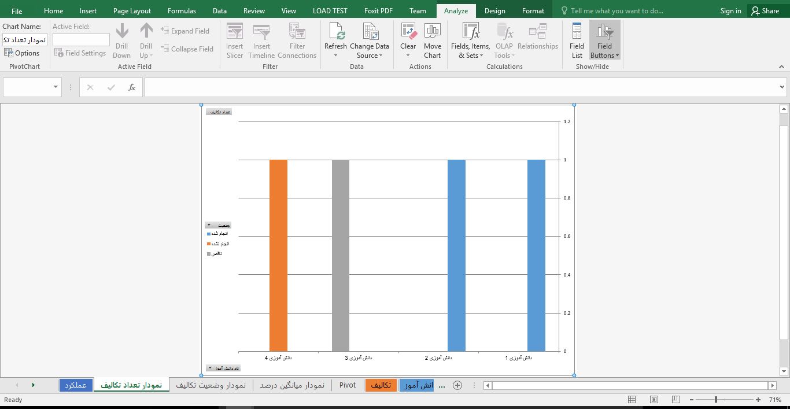
Task: Click Confirm entry checkmark icon
Action: point(111,87)
